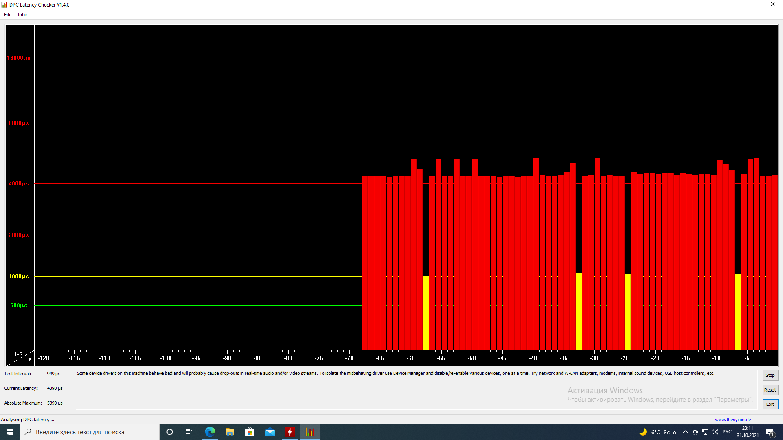The image size is (783, 440).
Task: Open File Explorer from taskbar
Action: 230,432
